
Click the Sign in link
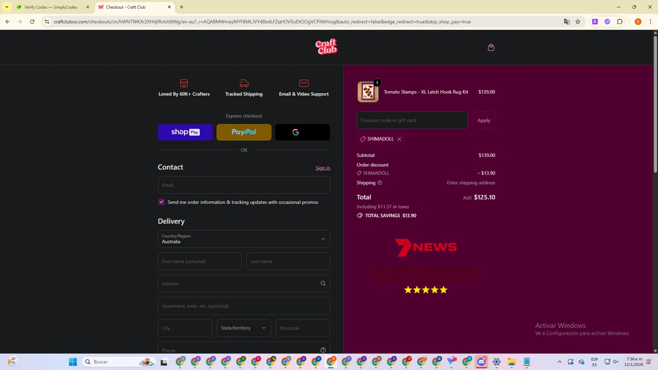[323, 168]
